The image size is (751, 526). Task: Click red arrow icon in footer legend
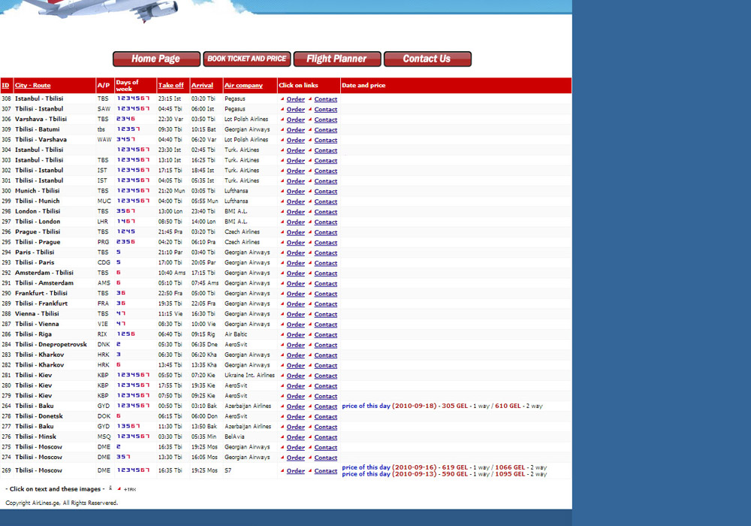119,489
